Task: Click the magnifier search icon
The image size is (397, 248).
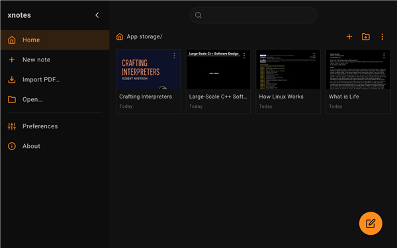Action: (198, 15)
